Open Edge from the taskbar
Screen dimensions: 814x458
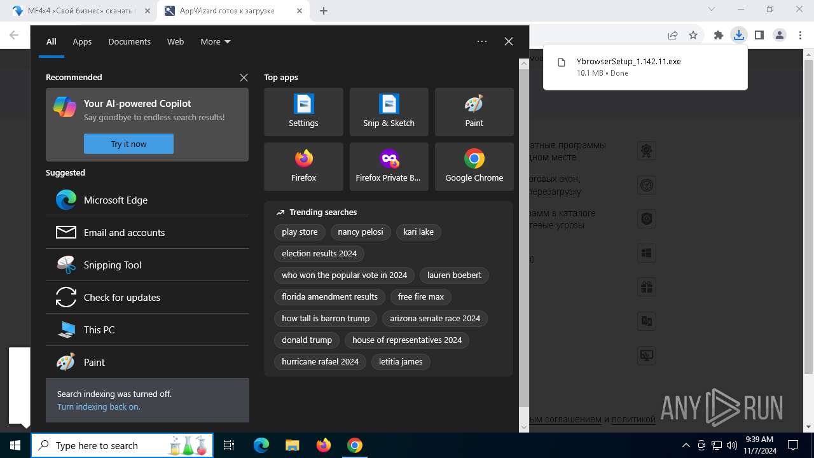click(x=261, y=445)
